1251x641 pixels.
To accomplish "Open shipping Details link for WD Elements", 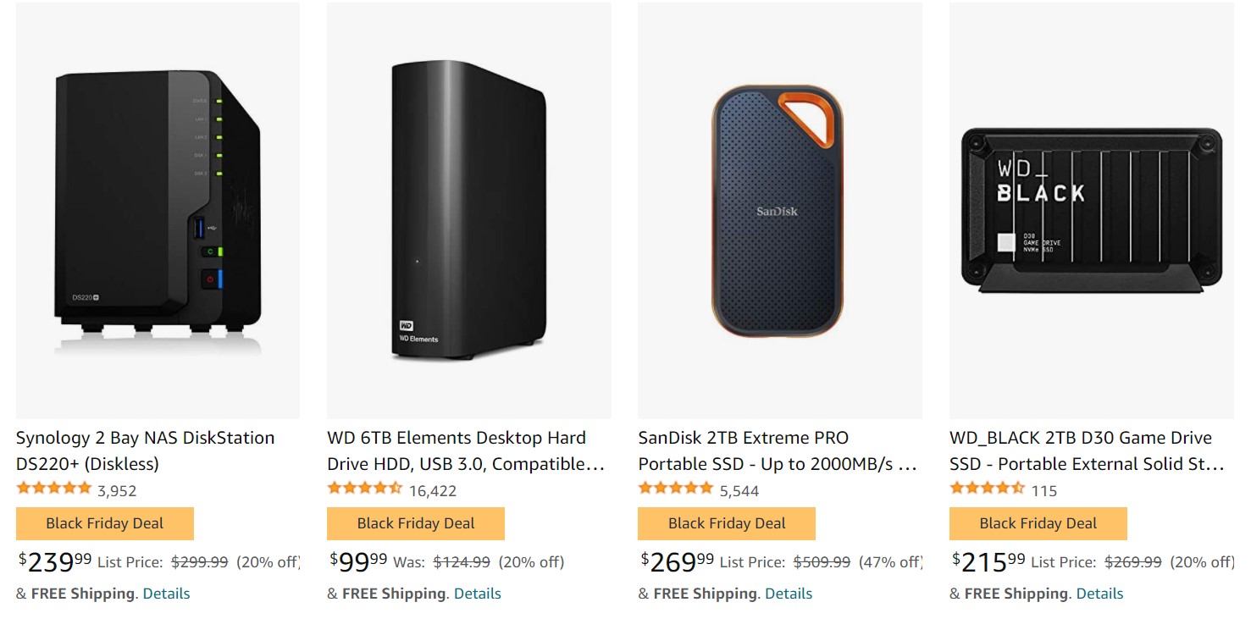I will click(477, 594).
